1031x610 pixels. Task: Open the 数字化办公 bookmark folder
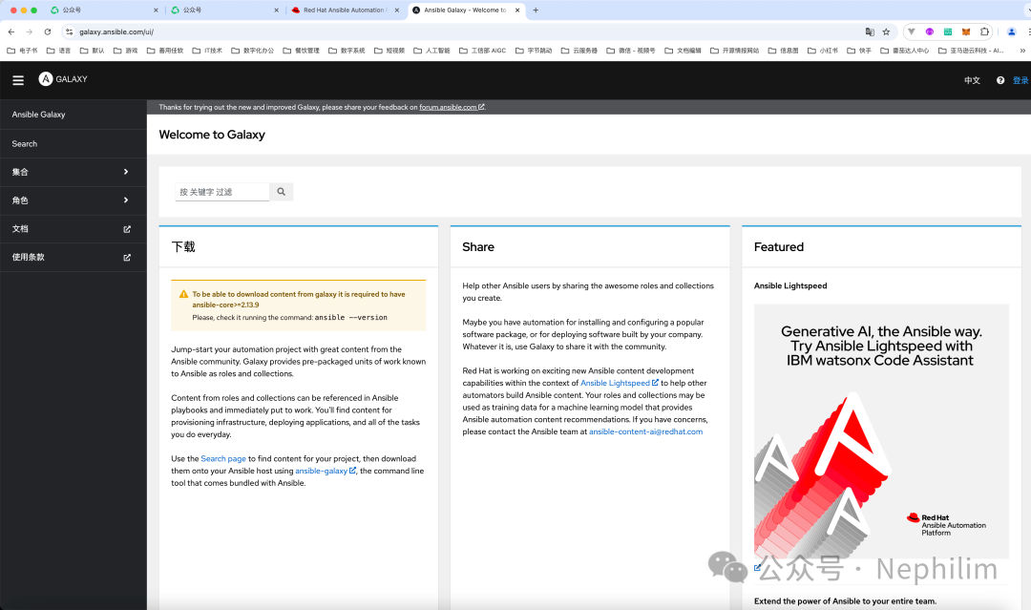pos(252,50)
